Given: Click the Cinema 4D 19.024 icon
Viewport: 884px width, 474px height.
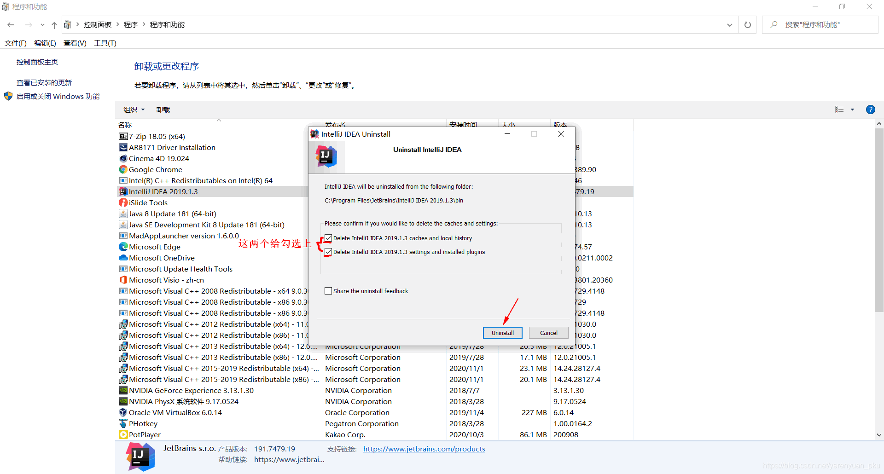Looking at the screenshot, I should (x=123, y=158).
